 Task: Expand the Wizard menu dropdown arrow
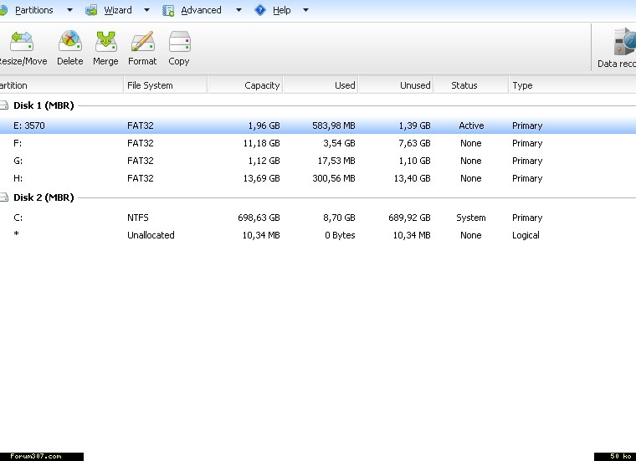[146, 10]
